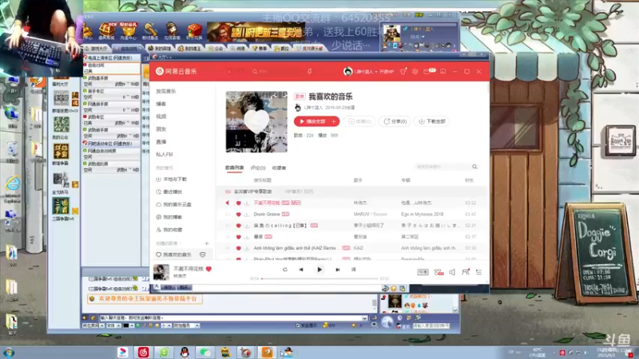Screen dimensions: 639x359
Task: Click the playlist cover art thumbnail
Action: tap(256, 122)
